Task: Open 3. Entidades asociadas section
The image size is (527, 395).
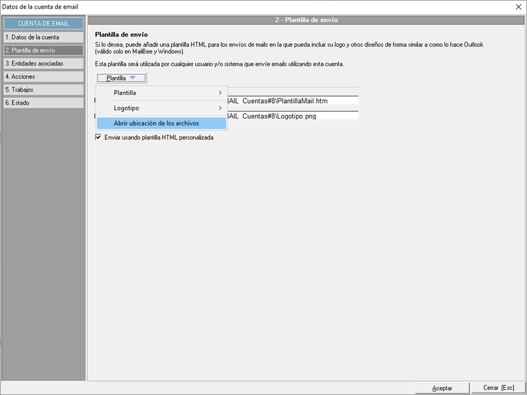Action: point(43,64)
